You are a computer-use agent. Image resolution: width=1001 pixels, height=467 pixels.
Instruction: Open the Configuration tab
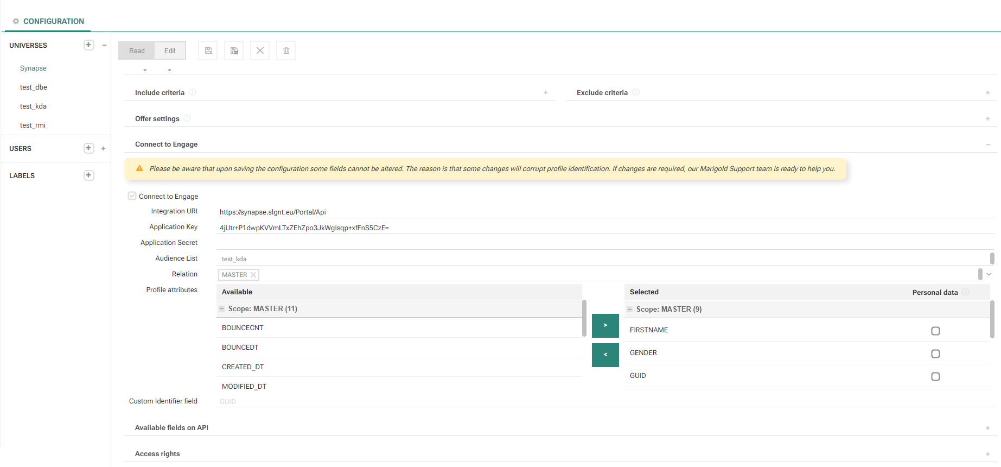[x=53, y=21]
